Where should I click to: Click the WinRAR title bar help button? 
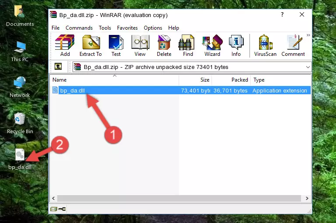(282, 14)
